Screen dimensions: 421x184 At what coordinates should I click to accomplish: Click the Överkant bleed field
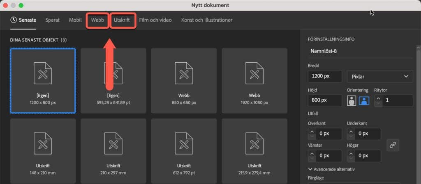click(x=329, y=134)
